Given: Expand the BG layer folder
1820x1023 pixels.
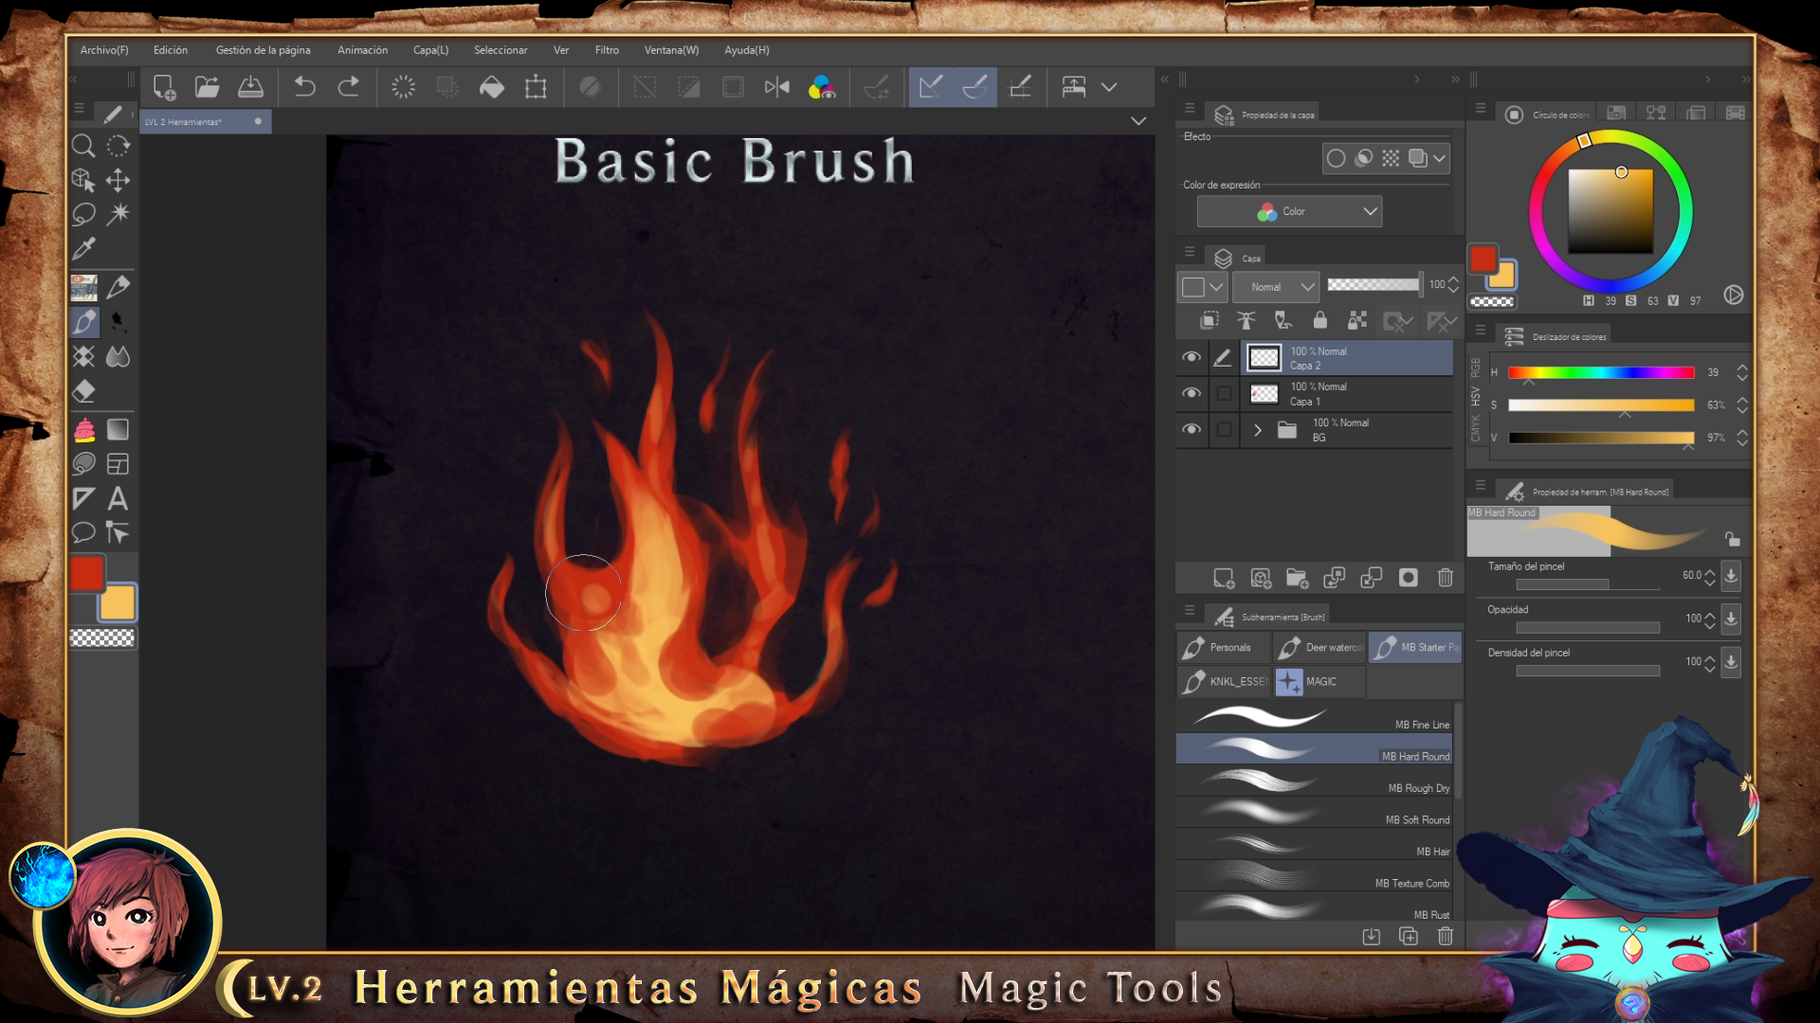Looking at the screenshot, I should click(1258, 430).
